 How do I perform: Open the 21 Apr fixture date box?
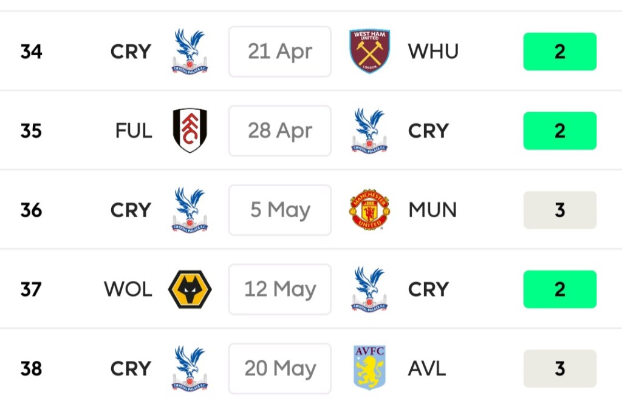point(279,52)
